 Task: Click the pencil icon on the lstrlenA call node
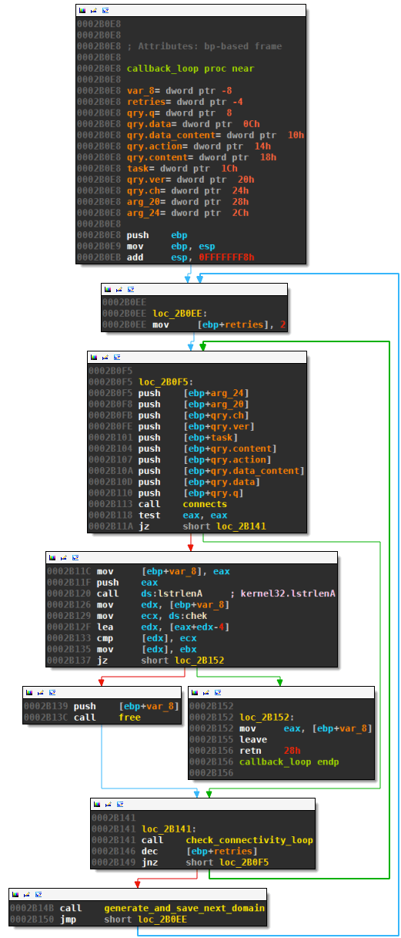point(63,557)
